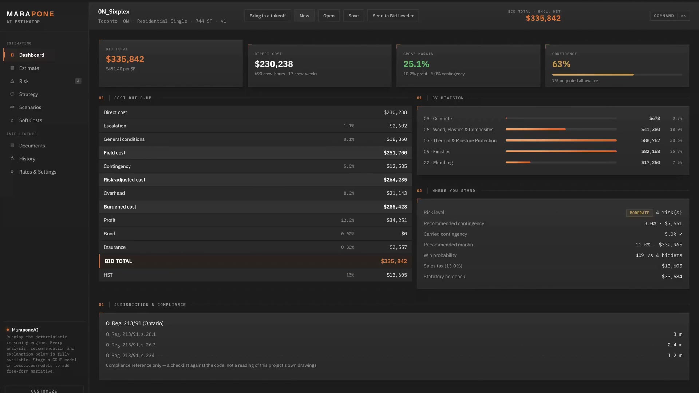This screenshot has width=699, height=393.
Task: Save the current estimate
Action: point(354,16)
